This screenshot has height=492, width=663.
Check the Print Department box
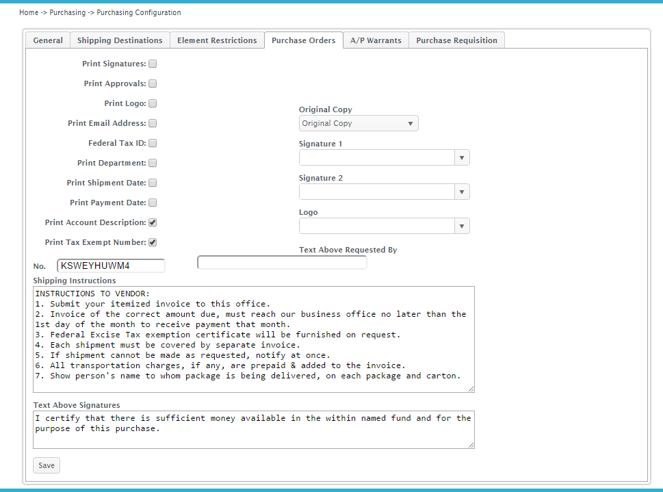pos(153,163)
